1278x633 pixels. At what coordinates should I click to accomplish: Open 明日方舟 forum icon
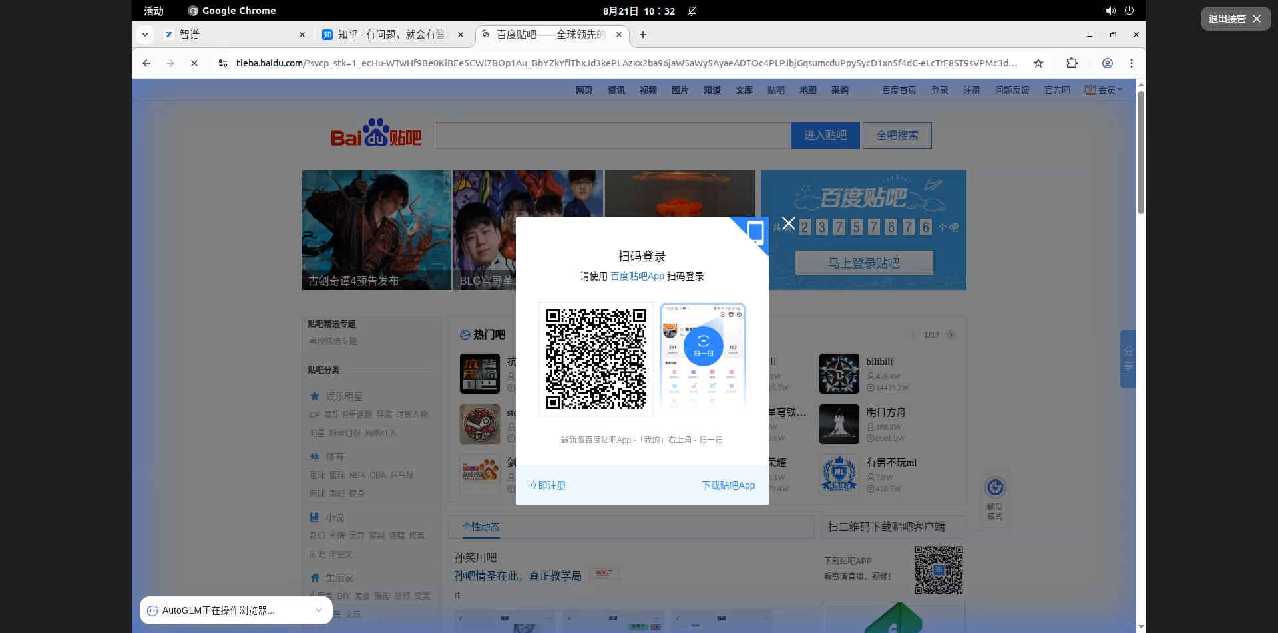pos(839,424)
